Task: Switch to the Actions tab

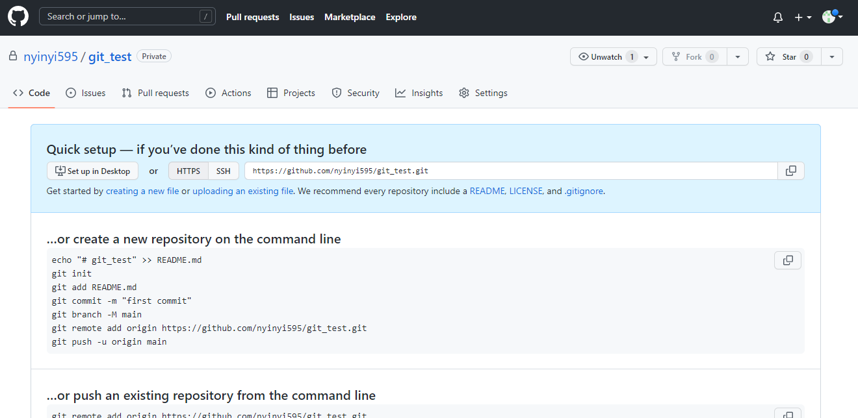Action: coord(228,93)
